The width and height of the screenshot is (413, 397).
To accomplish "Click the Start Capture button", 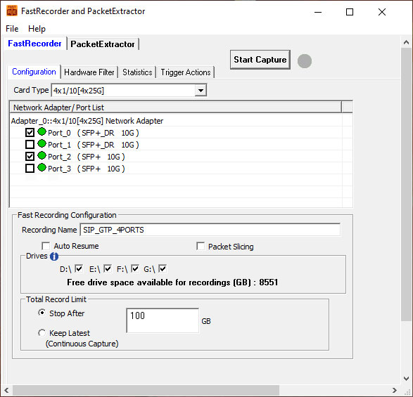I will point(260,60).
